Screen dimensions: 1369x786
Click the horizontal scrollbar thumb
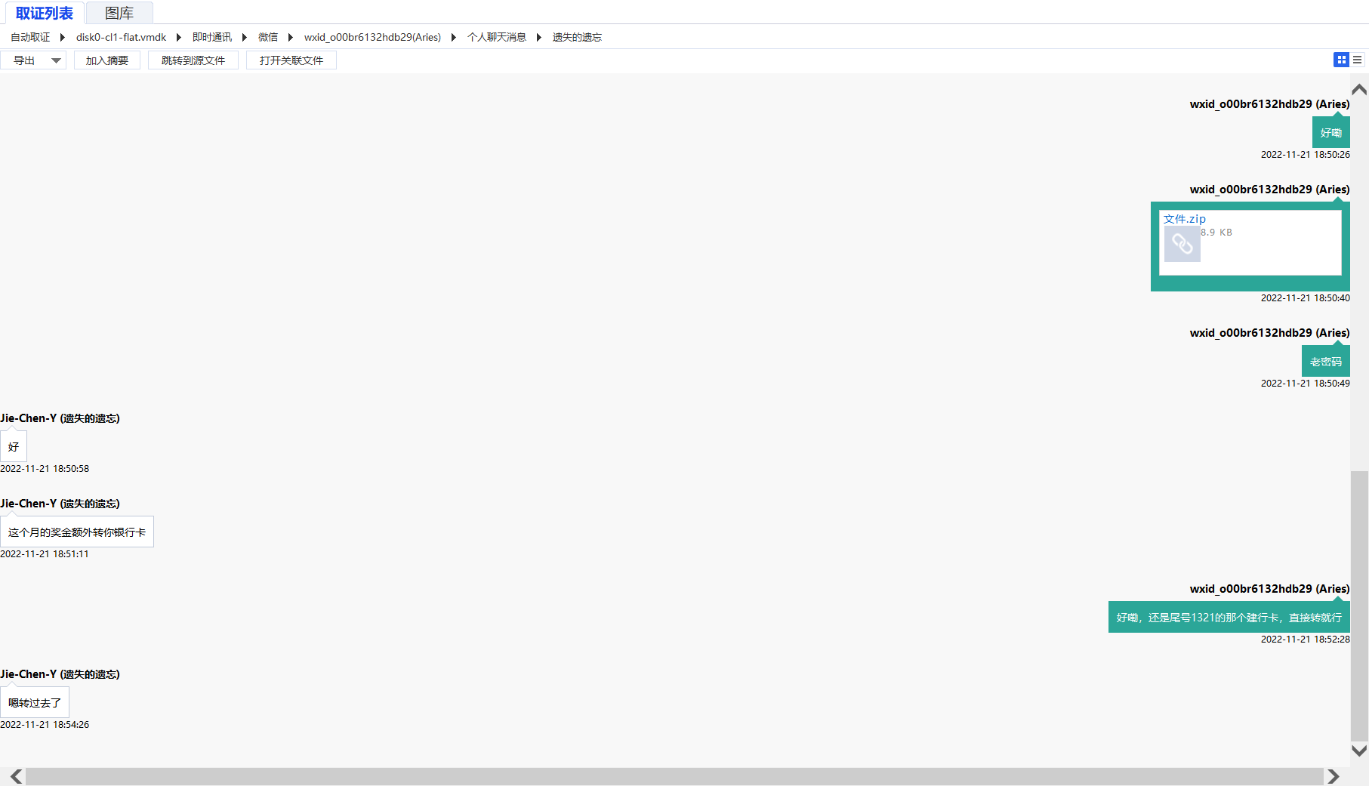click(674, 776)
